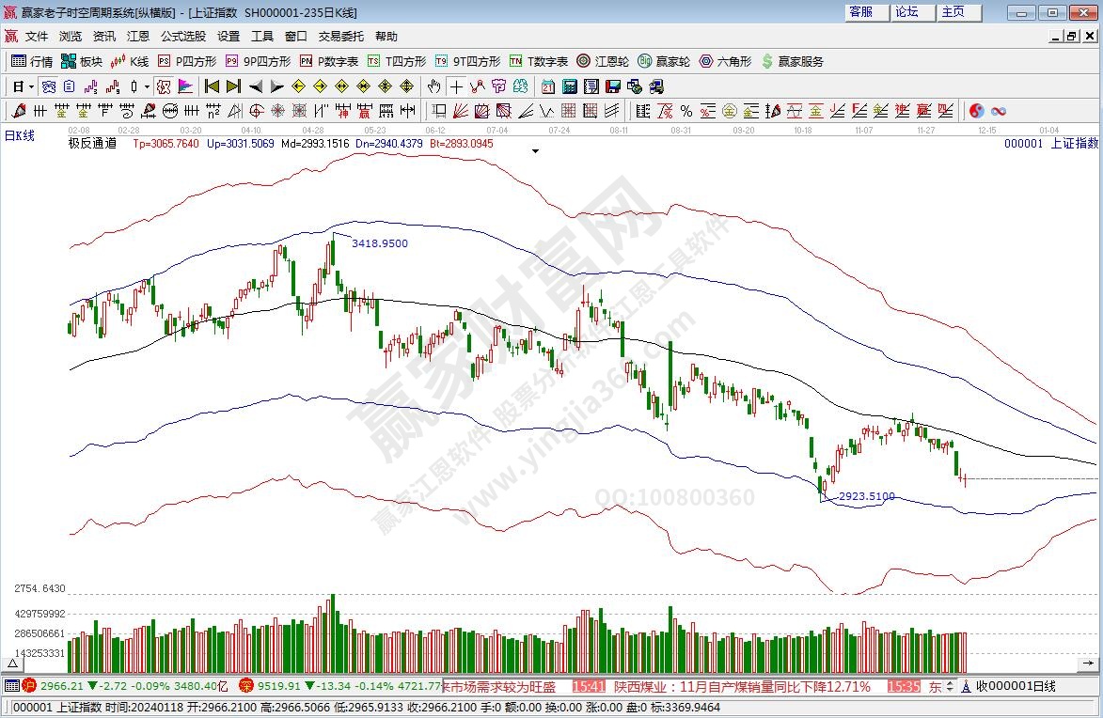The width and height of the screenshot is (1103, 718).
Task: Click the infinity loop icon
Action: (x=998, y=111)
